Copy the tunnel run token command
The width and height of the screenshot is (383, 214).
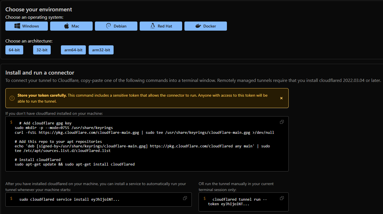coord(282,198)
